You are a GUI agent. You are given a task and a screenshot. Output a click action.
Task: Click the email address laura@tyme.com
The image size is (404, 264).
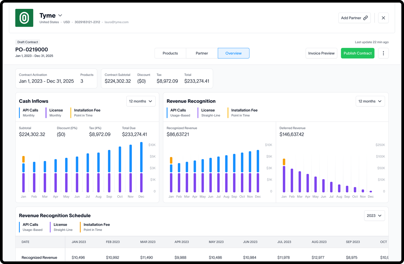[x=116, y=22]
